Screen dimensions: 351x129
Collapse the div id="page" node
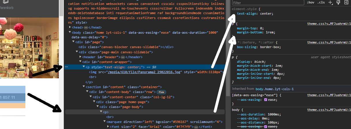pyautogui.click(x=73, y=42)
